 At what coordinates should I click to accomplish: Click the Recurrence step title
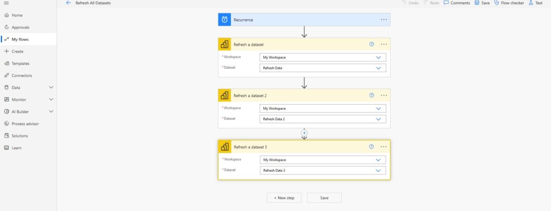pos(243,20)
